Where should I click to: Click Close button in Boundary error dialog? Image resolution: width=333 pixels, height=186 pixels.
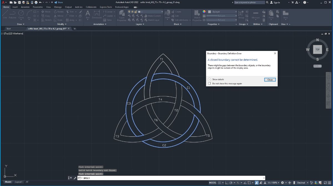270,79
